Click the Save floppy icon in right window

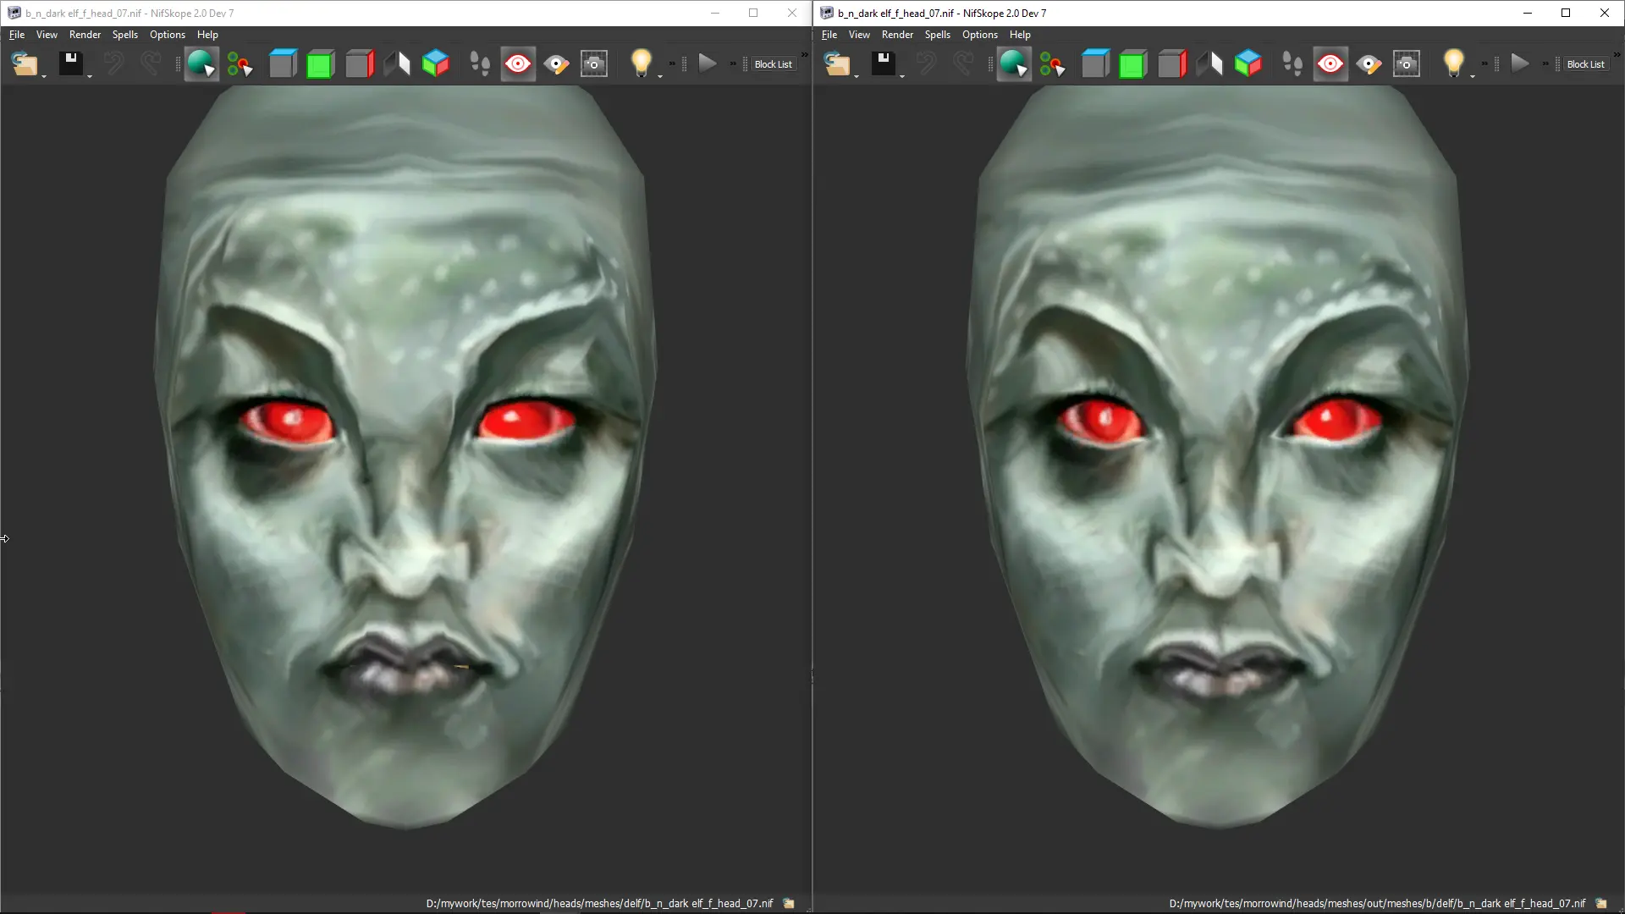[883, 64]
